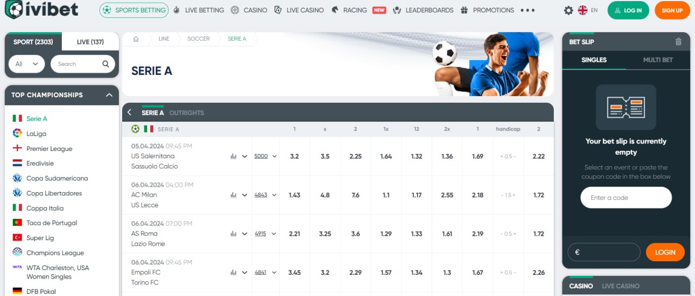
Task: Click the coupon code entry field
Action: 626,198
